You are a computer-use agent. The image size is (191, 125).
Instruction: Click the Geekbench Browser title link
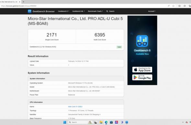click(44, 11)
